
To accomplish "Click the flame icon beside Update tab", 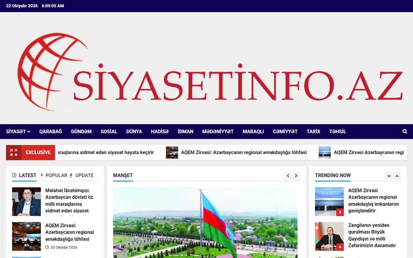I will pyautogui.click(x=71, y=175).
